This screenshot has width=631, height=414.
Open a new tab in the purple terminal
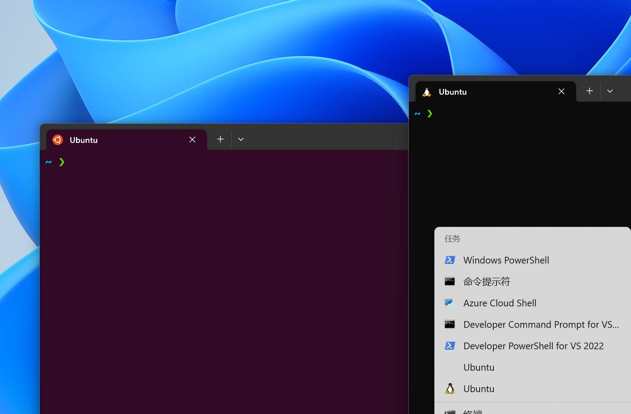pos(220,139)
